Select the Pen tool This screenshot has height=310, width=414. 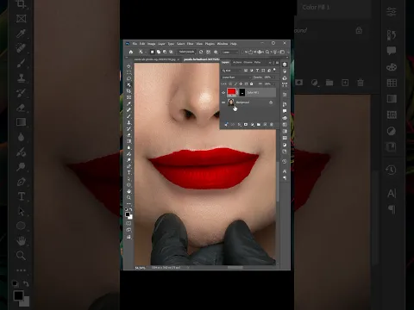point(129,166)
